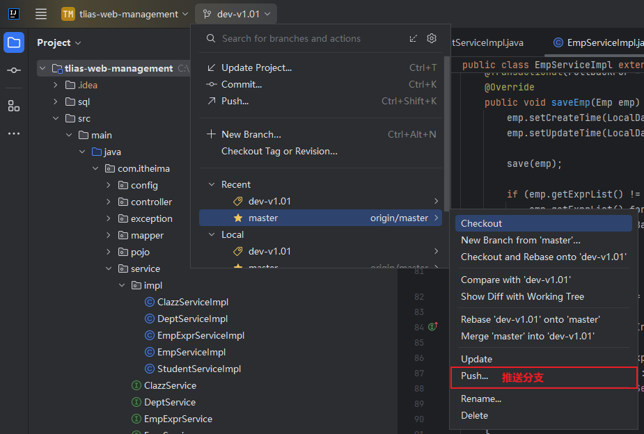Switch to the EmpServiceImpl.java editor tab

coord(597,42)
